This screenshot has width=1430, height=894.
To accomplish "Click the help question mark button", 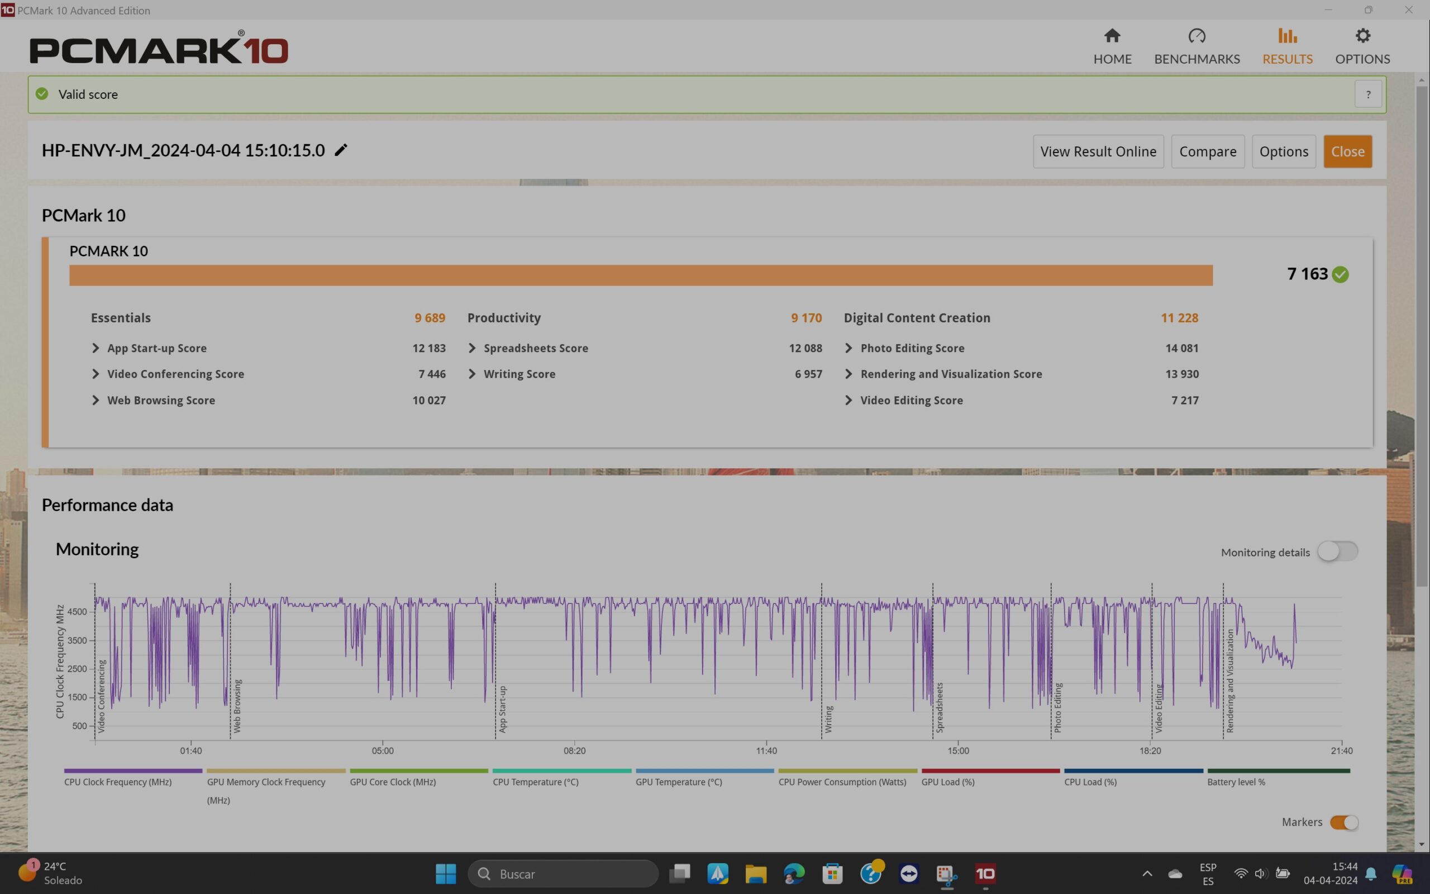I will tap(1367, 94).
